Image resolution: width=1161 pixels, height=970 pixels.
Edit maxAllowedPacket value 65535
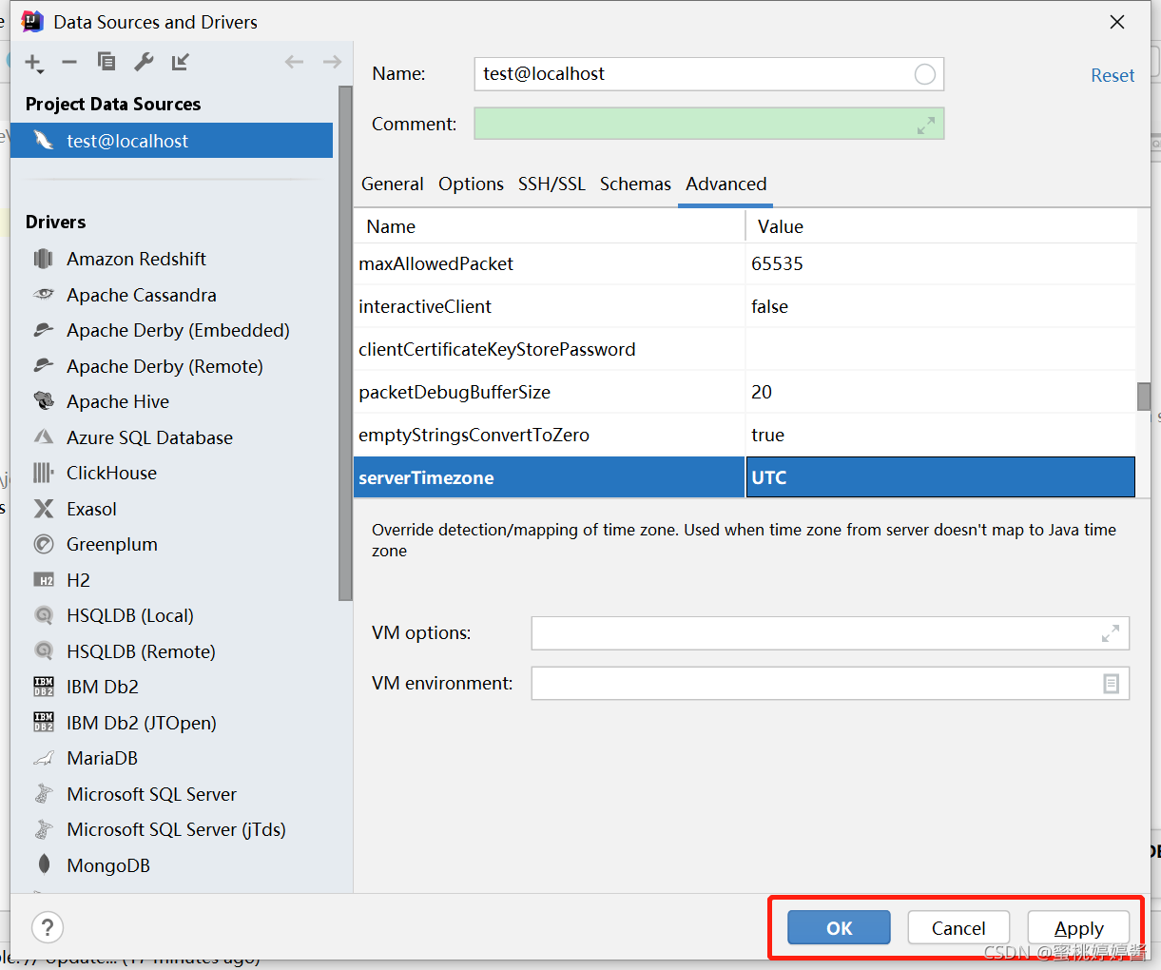940,263
